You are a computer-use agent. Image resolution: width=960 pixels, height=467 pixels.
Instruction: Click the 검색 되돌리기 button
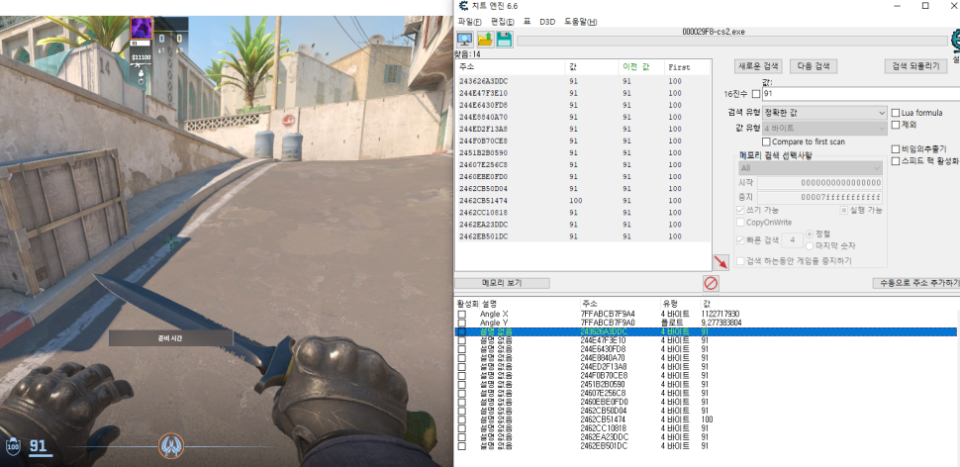[915, 66]
